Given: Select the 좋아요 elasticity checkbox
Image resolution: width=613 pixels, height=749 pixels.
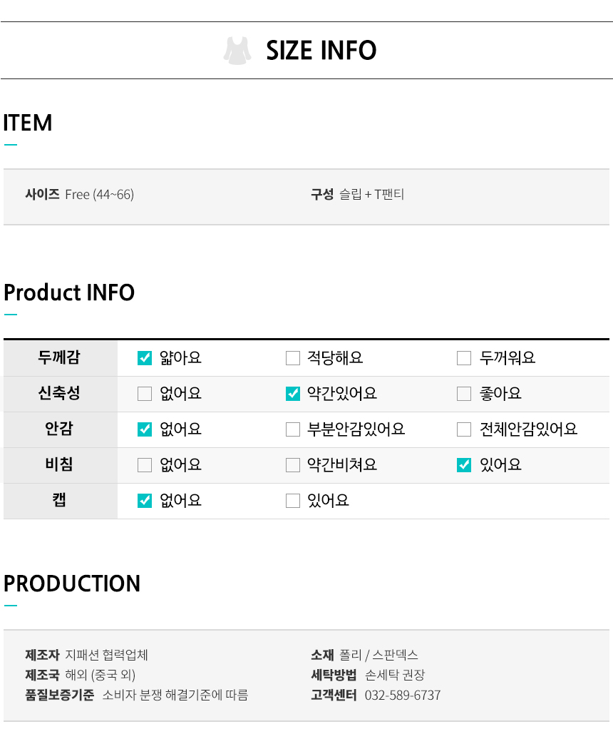Looking at the screenshot, I should (464, 394).
